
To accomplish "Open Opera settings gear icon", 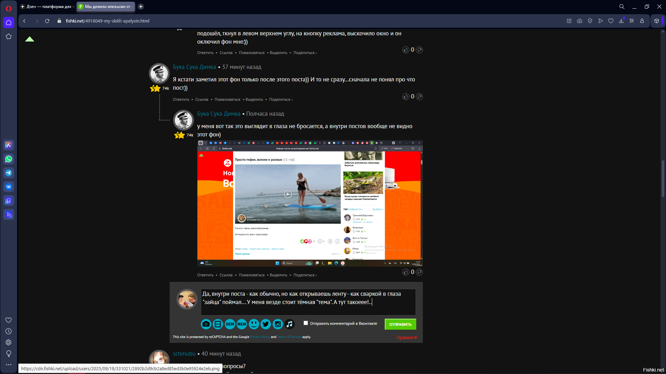I will [9, 342].
